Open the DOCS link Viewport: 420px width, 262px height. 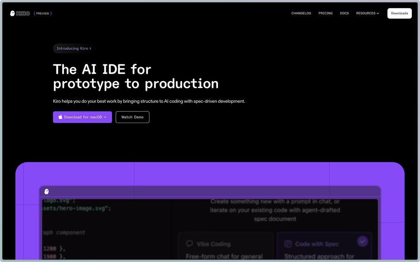344,13
